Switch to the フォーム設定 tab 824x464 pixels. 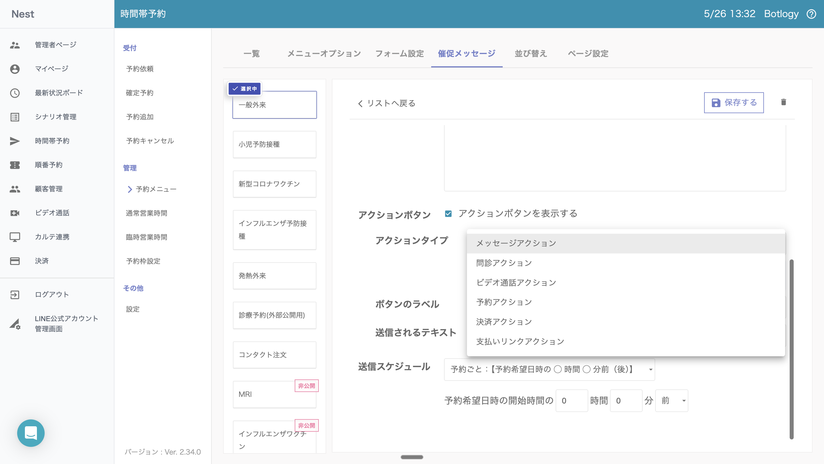(x=399, y=54)
